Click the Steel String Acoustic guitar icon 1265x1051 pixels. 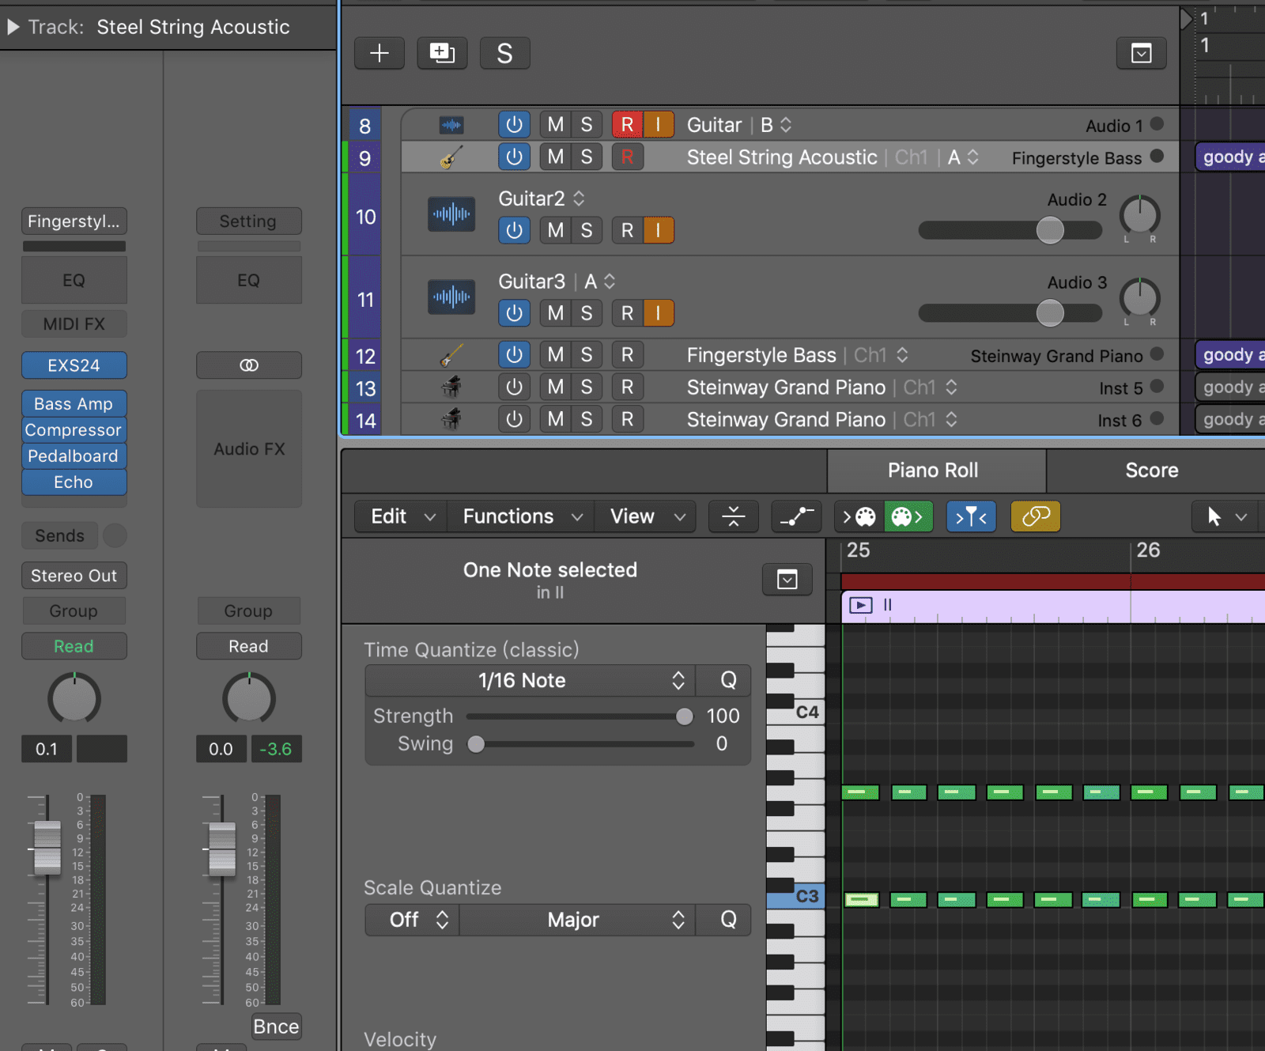451,157
